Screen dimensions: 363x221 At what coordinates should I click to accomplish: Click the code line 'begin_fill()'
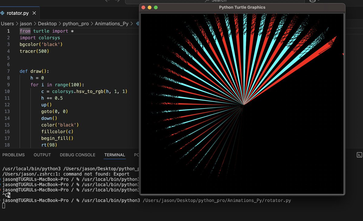coord(57,138)
